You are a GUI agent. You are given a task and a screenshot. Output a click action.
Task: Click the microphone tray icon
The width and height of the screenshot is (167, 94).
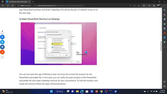[148, 91]
